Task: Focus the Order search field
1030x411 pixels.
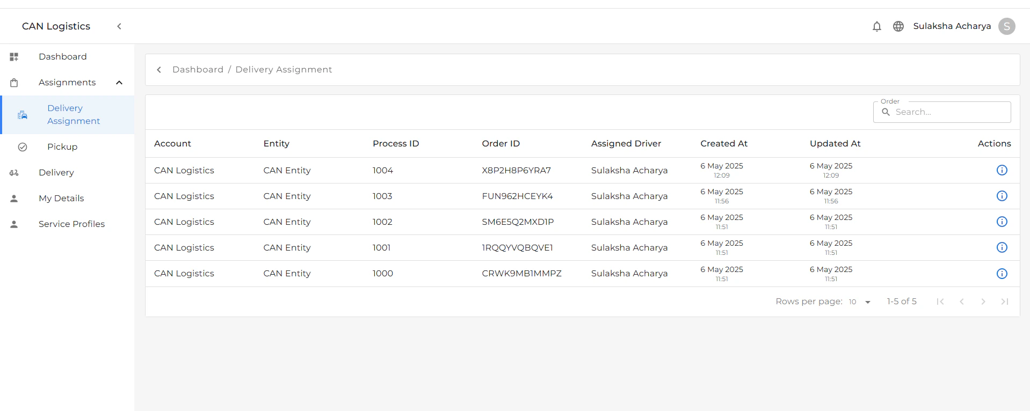Action: tap(942, 112)
